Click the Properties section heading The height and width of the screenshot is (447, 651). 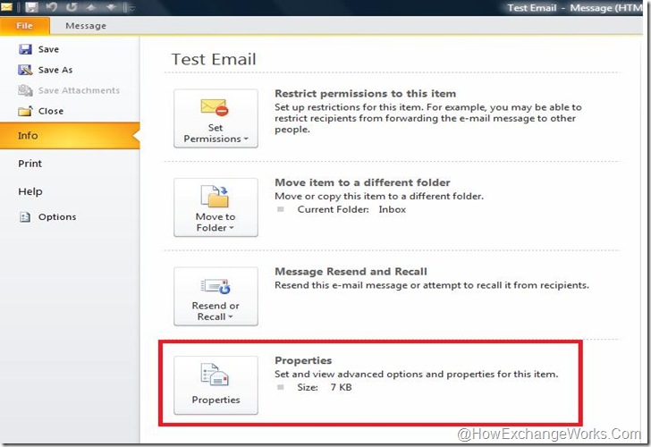tap(303, 360)
